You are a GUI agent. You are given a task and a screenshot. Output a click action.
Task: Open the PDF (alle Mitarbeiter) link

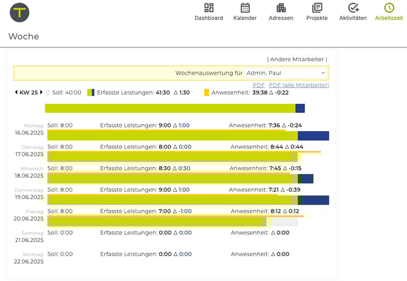(x=299, y=85)
